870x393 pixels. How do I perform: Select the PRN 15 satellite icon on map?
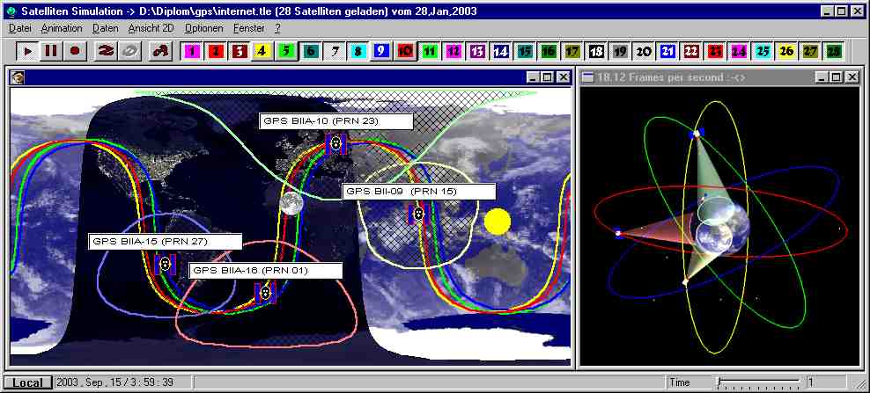[418, 214]
